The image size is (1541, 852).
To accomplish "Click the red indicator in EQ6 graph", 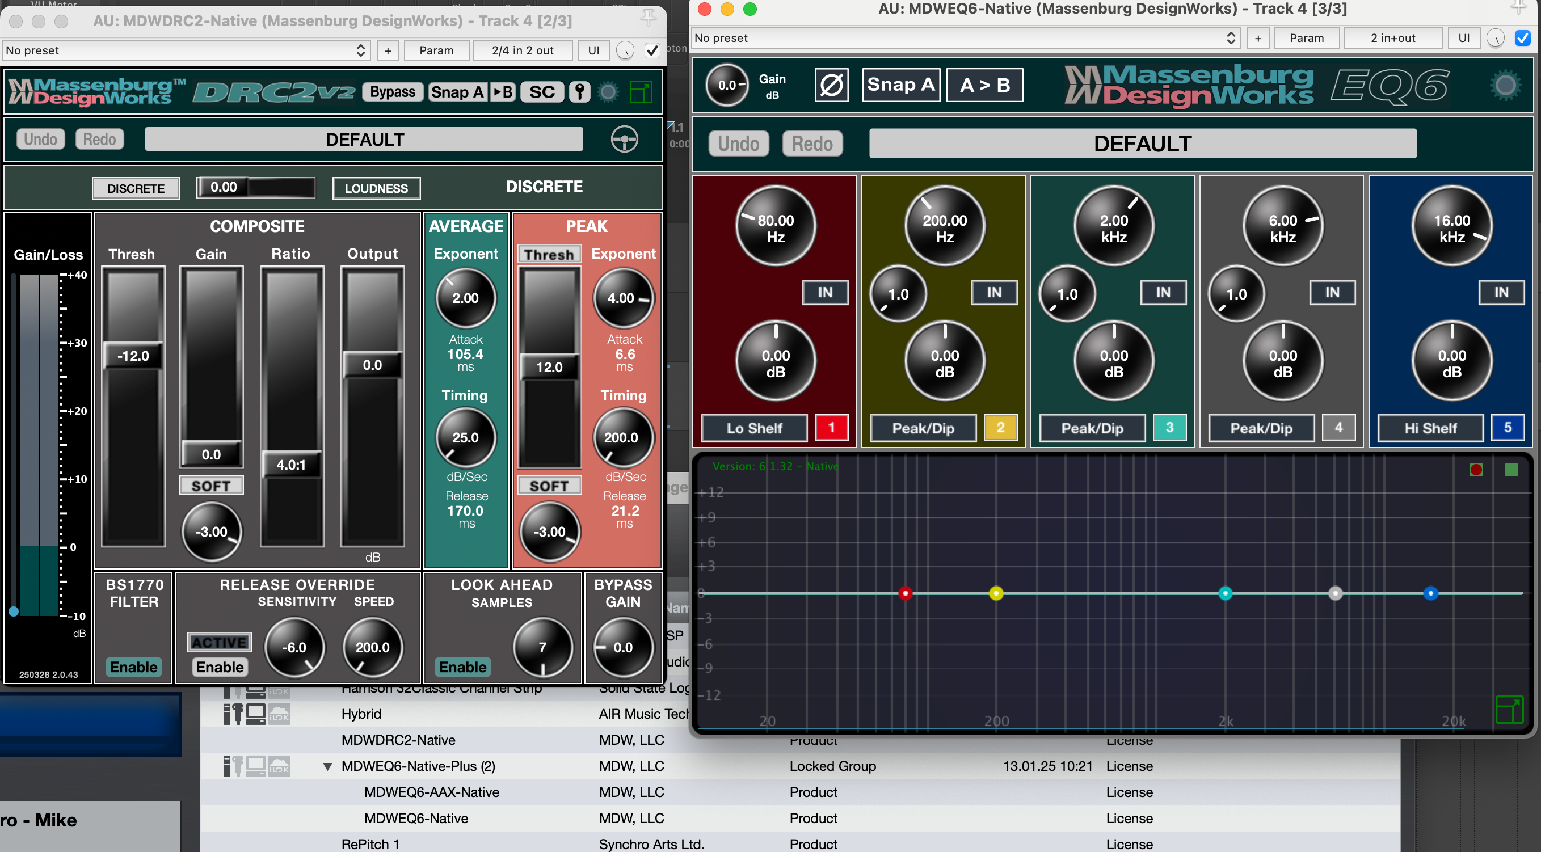I will (1476, 470).
